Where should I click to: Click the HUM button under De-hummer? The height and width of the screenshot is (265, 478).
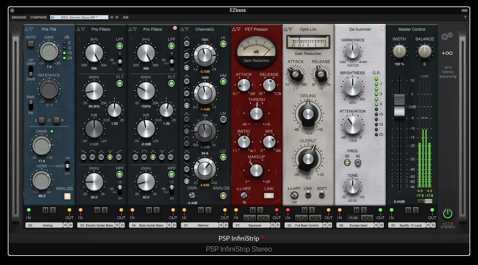(353, 218)
